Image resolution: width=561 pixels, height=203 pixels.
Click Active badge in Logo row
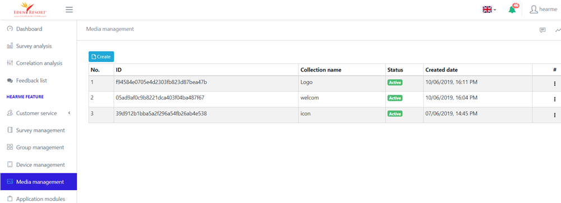[x=395, y=82]
